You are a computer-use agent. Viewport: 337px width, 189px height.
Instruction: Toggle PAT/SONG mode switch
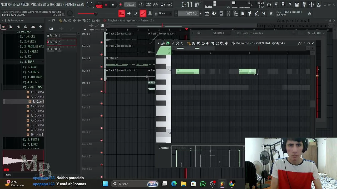click(99, 5)
